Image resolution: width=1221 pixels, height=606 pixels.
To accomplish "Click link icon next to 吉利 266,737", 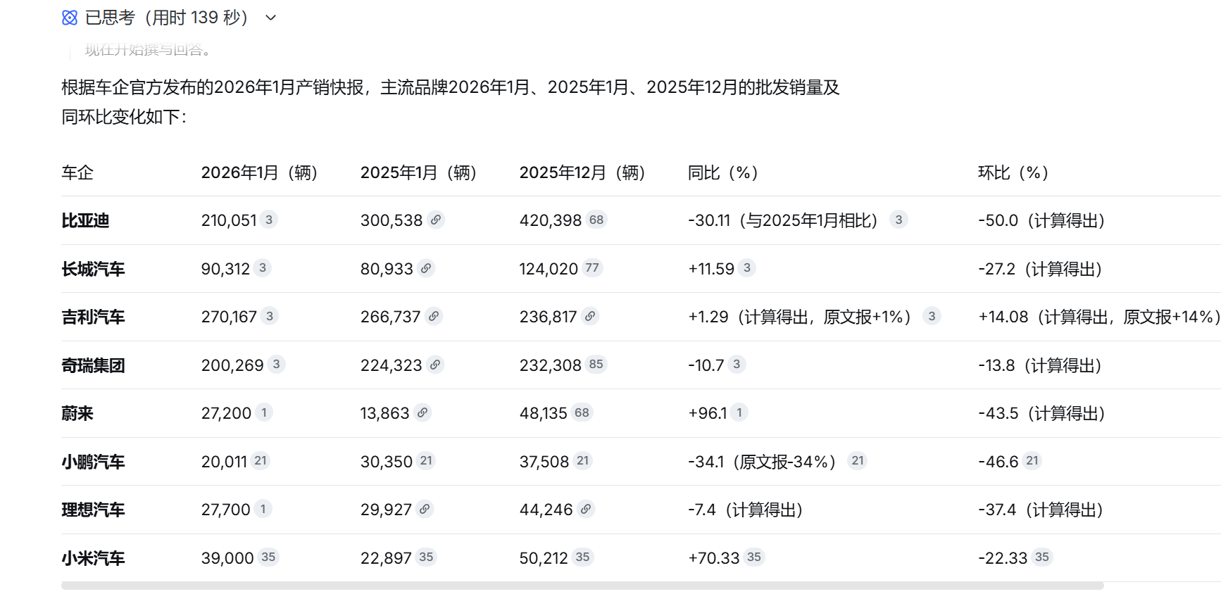I will (x=434, y=317).
